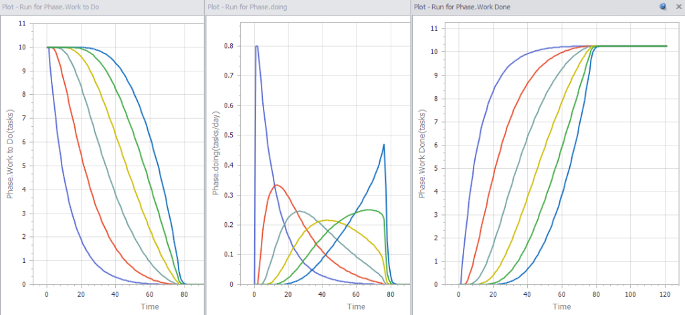
Task: Click the purple curve peak at 0.8 in doing plot
Action: point(257,47)
